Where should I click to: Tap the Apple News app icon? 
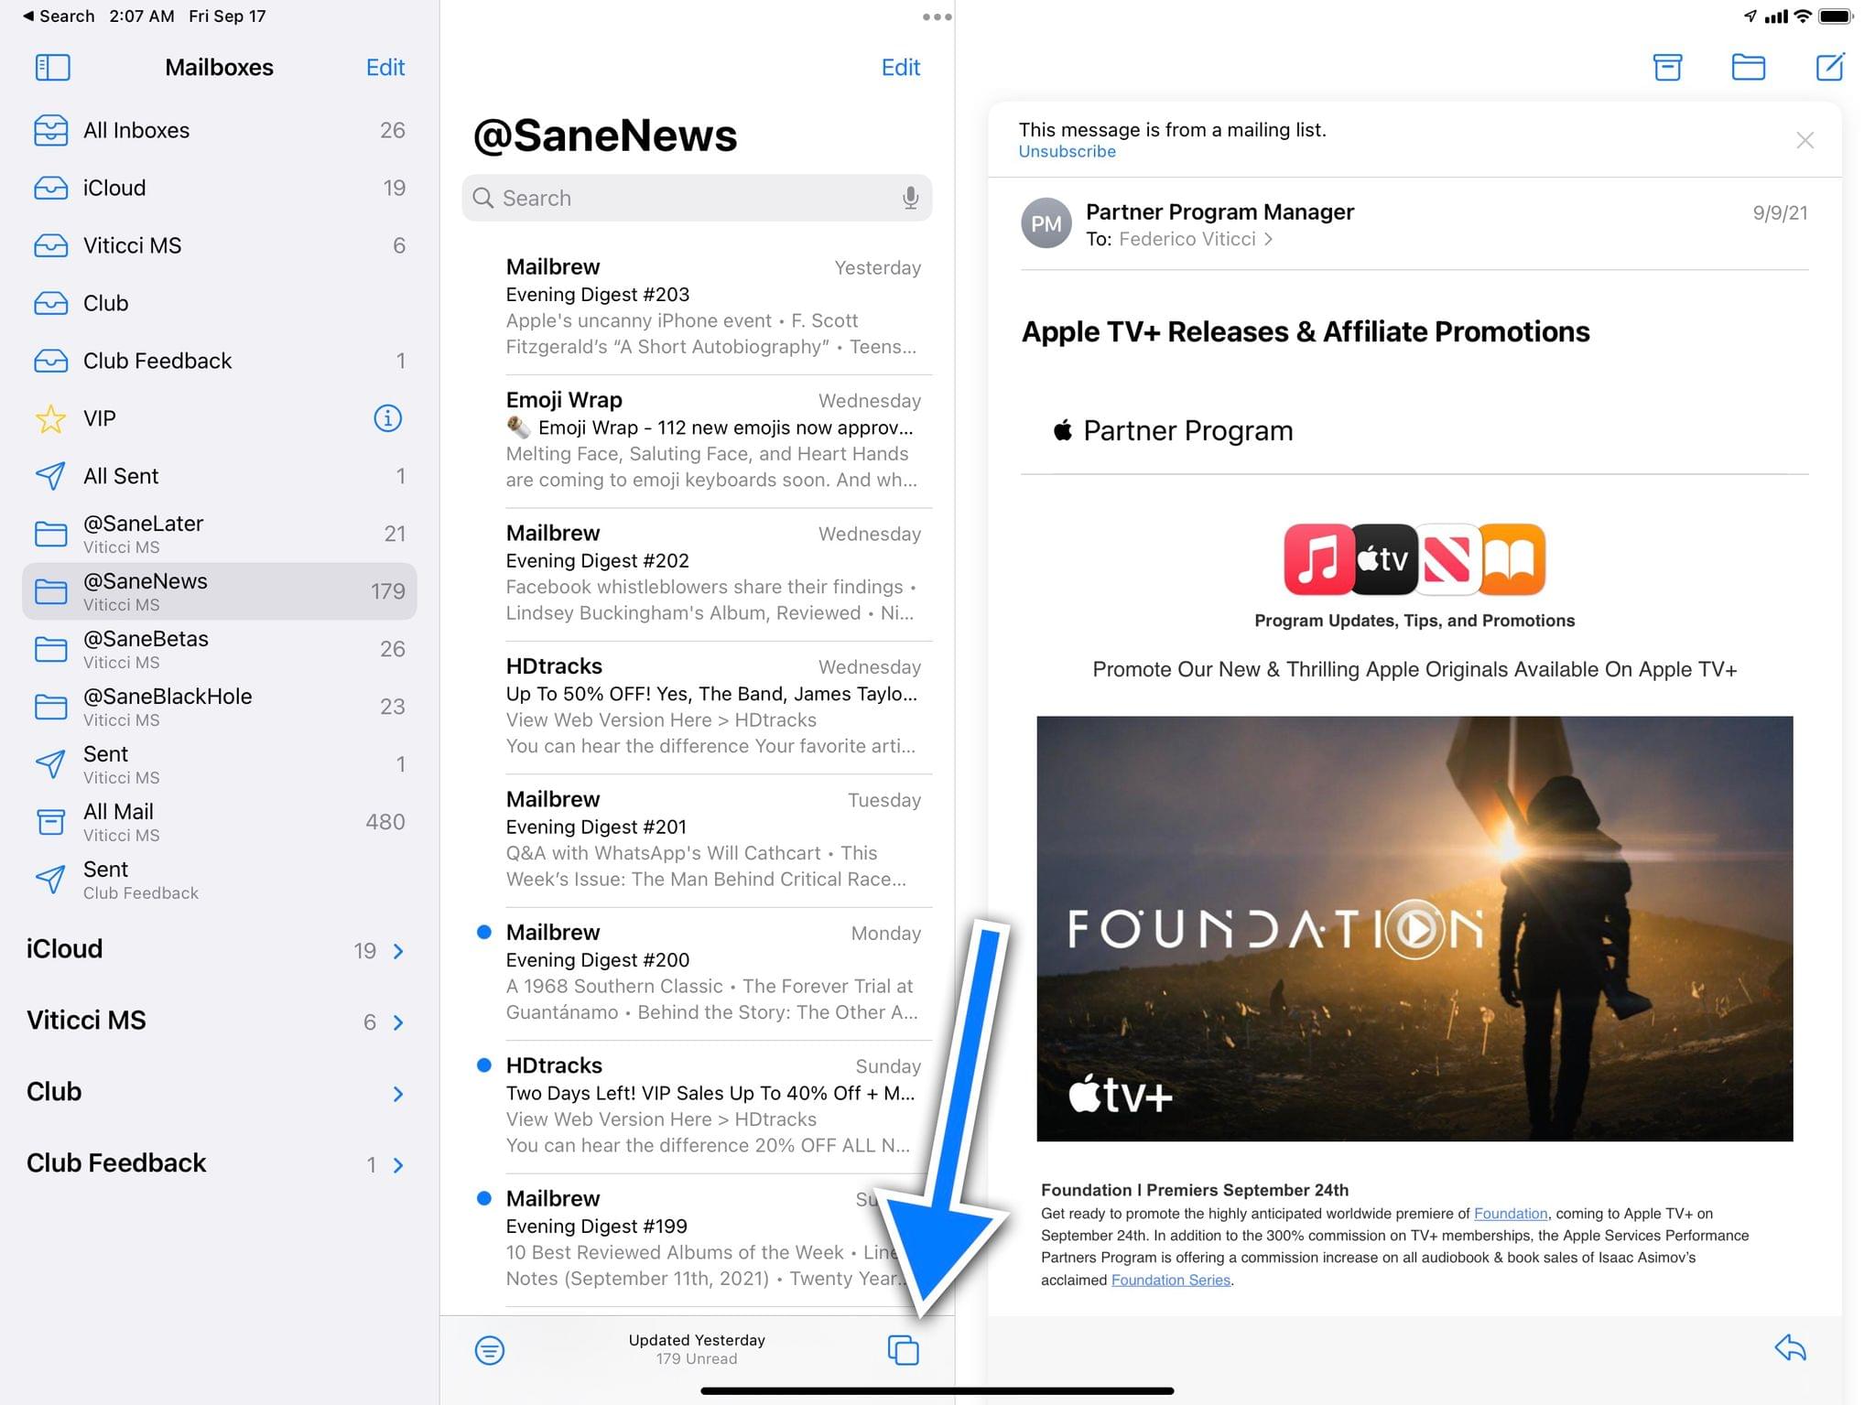tap(1447, 558)
